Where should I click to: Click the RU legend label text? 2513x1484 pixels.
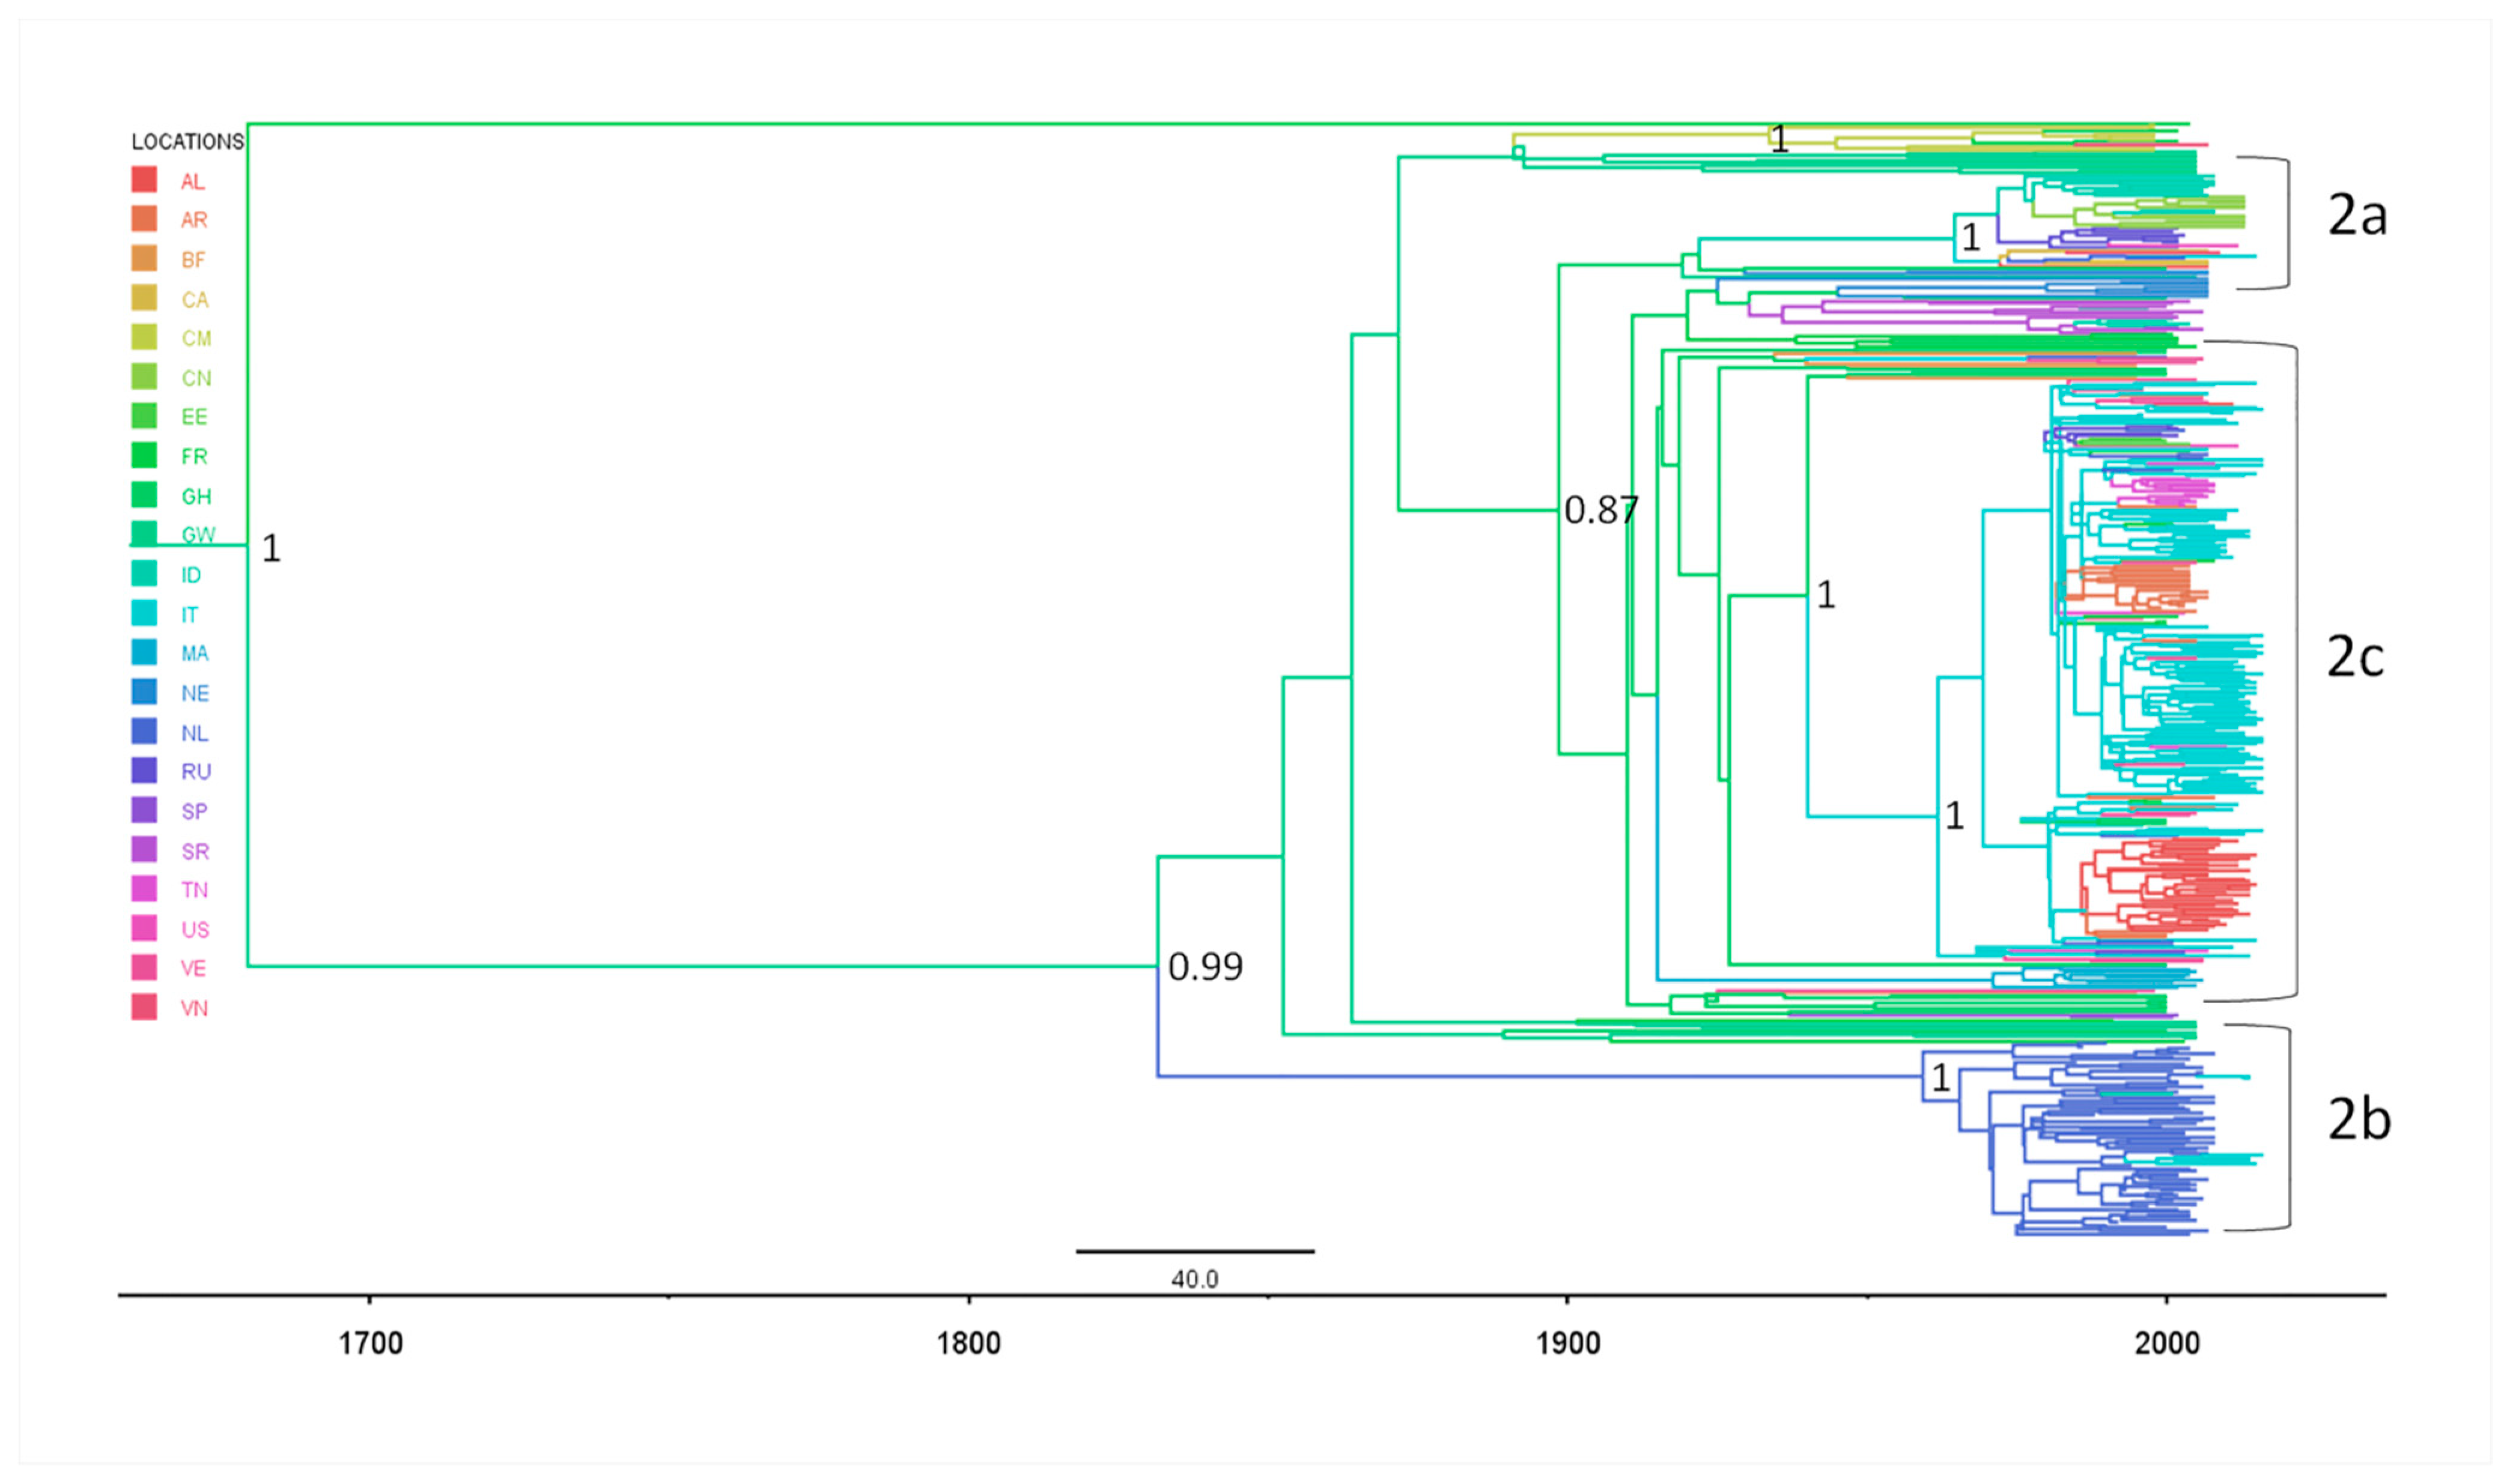coord(196,771)
